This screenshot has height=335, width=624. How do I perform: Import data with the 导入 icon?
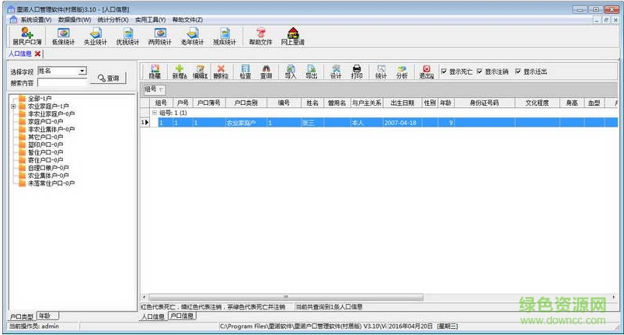click(291, 72)
